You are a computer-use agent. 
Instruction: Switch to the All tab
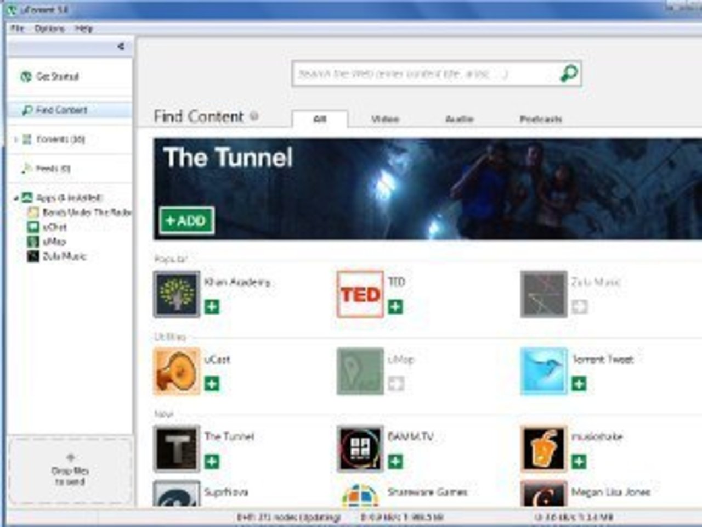click(320, 119)
